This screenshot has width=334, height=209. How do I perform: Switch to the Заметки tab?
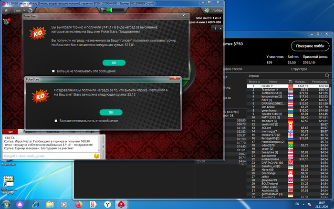tap(52, 132)
